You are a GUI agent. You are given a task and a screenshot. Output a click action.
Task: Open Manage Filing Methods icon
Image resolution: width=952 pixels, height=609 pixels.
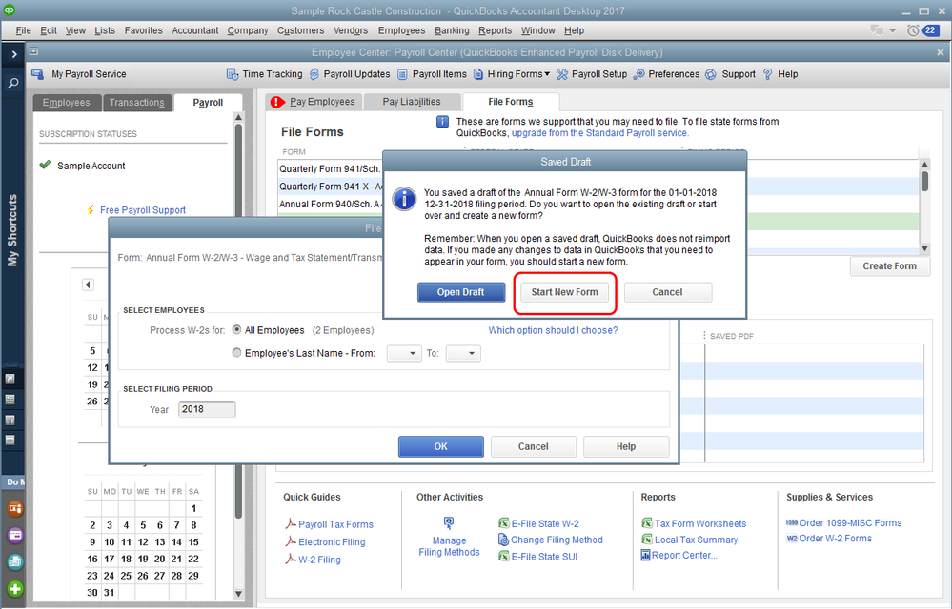coord(449,522)
